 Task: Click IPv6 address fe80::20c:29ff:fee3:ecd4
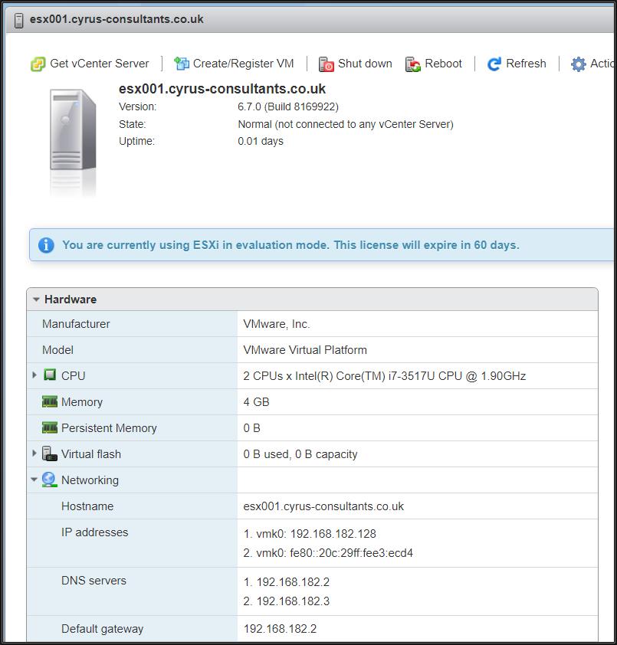(x=328, y=553)
